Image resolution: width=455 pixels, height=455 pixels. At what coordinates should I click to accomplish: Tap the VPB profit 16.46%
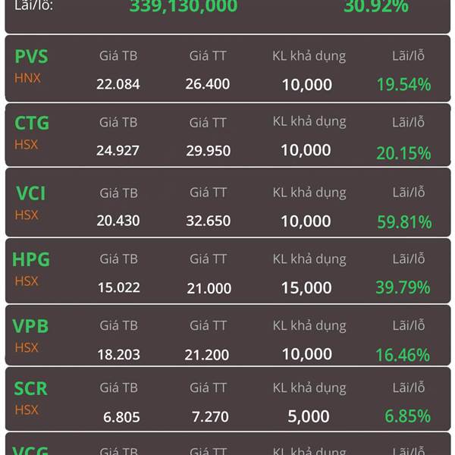point(403,355)
